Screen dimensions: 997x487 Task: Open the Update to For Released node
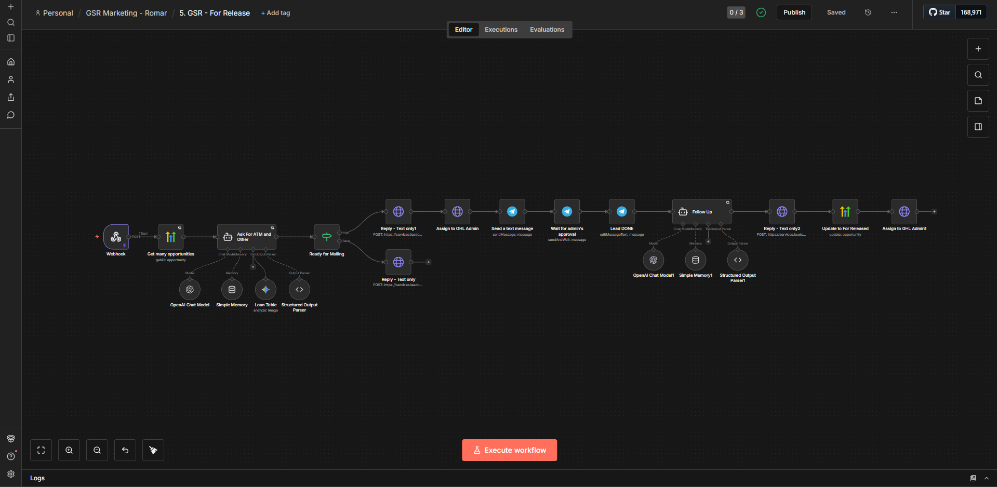[x=845, y=211]
